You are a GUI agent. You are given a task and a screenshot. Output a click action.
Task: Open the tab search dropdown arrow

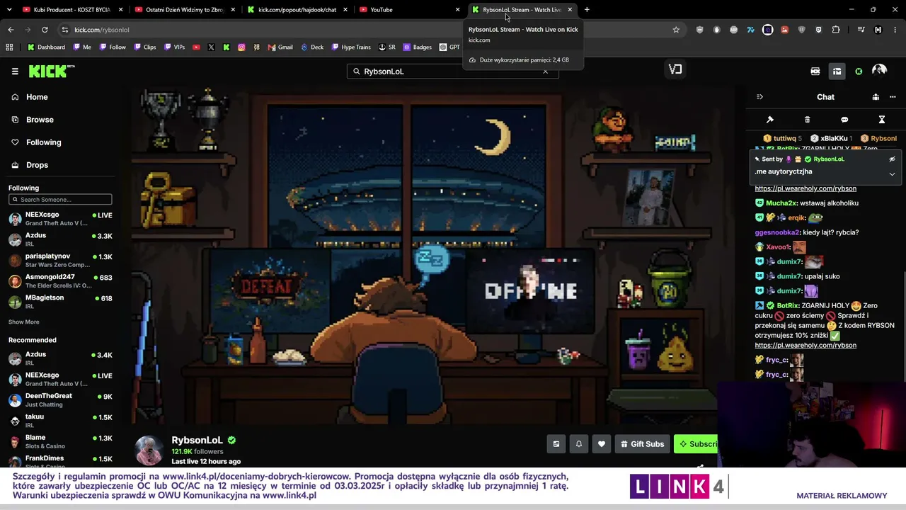10,10
